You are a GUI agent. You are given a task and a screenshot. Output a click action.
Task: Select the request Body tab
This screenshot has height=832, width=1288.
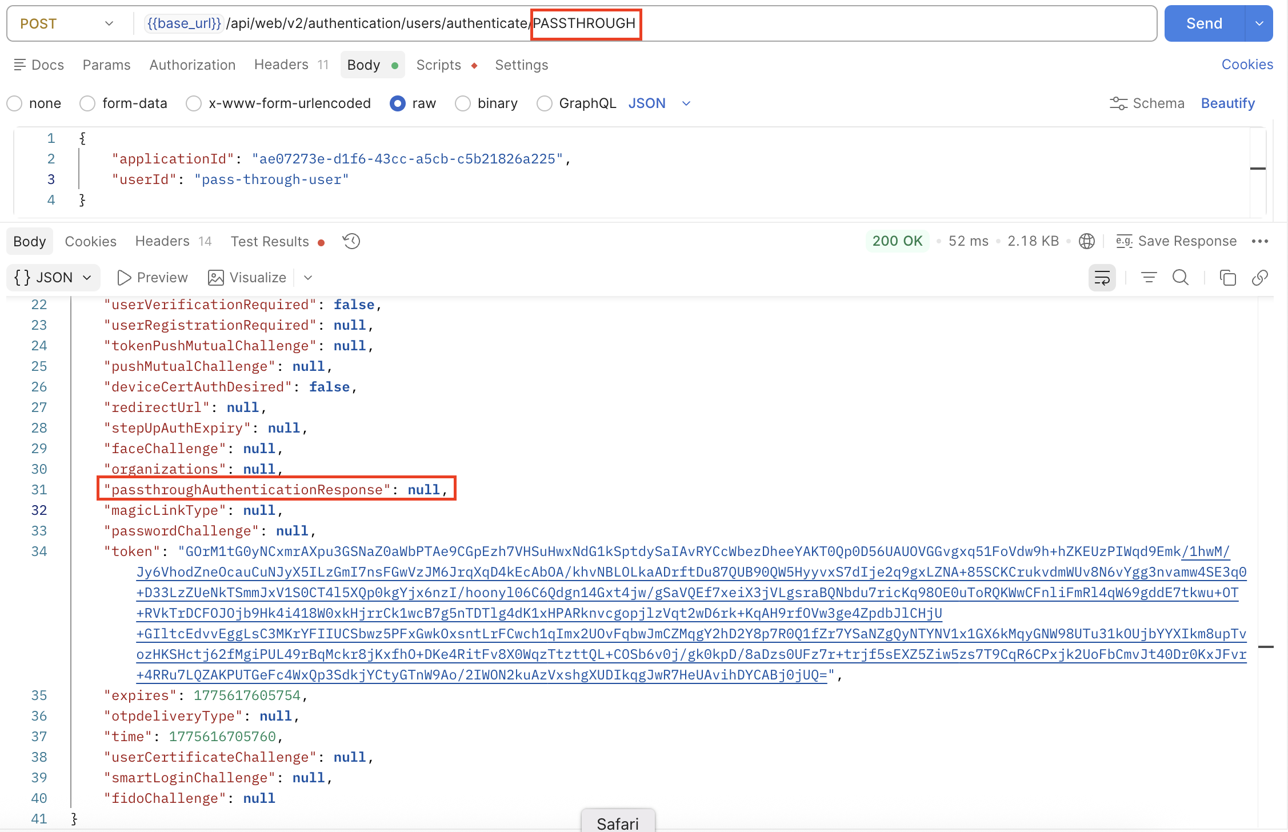point(373,65)
